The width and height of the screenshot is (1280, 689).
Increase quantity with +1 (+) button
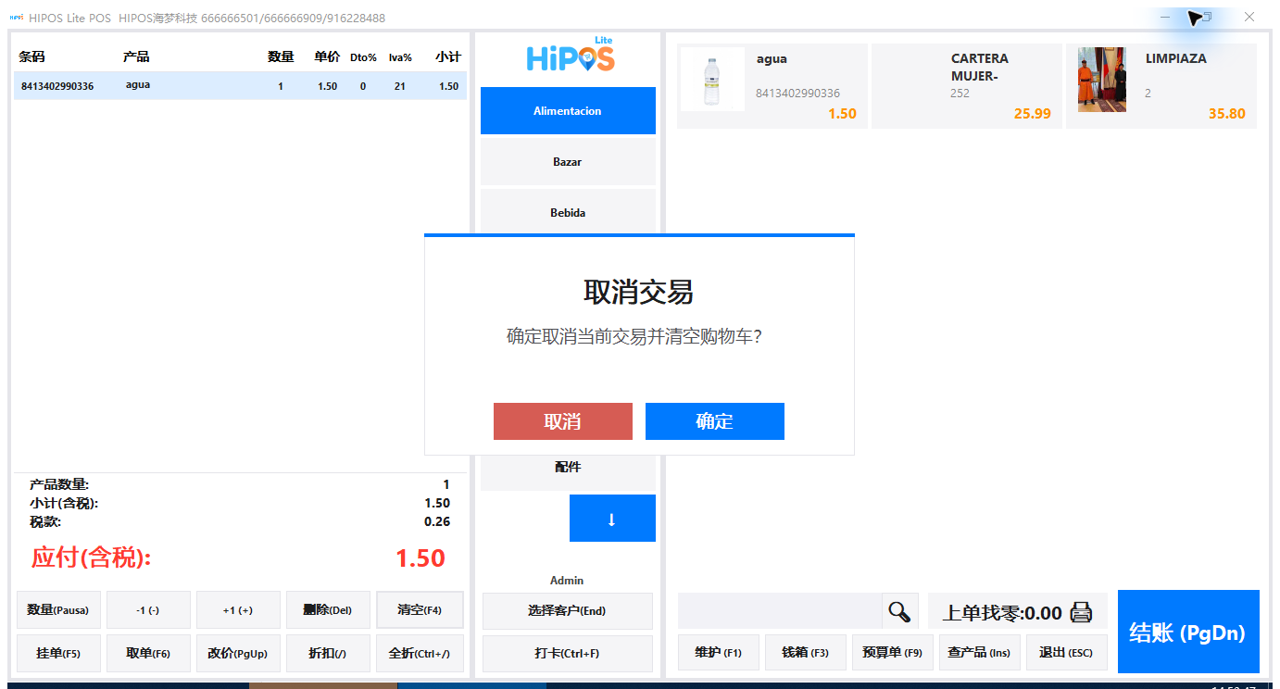[x=238, y=610]
